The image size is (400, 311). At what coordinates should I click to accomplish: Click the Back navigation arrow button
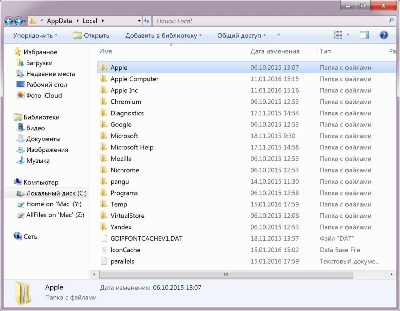(x=8, y=21)
